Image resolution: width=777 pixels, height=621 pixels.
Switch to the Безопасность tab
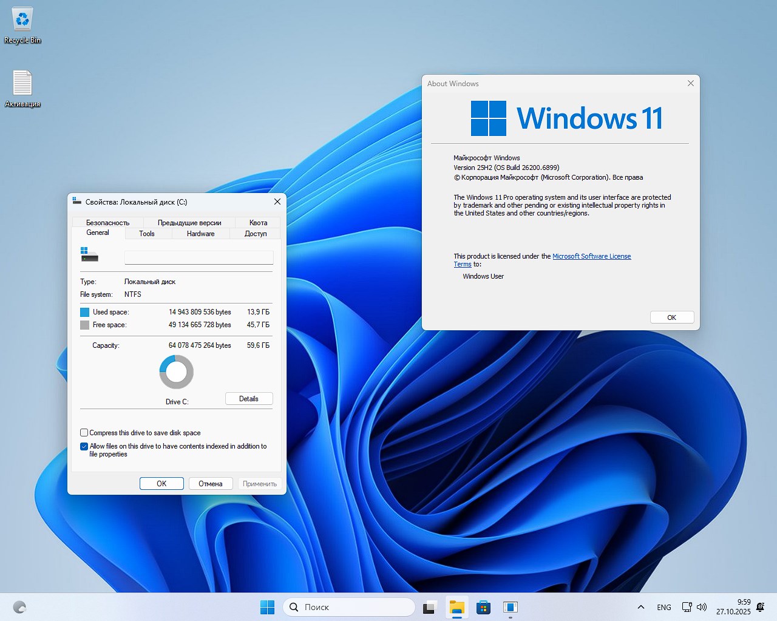pyautogui.click(x=107, y=223)
